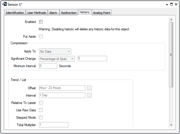180x134 pixels.
Task: Close the Sensor 1 window
Action: click(x=176, y=5)
